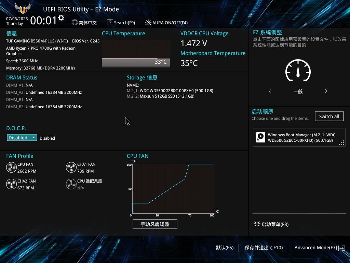Load defaults with 默认(F5)

(x=225, y=248)
